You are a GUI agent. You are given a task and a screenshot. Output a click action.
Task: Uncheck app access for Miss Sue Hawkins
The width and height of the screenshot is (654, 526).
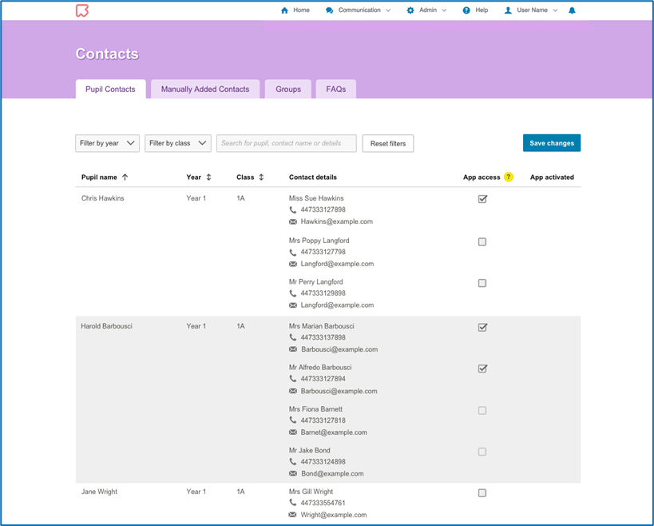[482, 199]
